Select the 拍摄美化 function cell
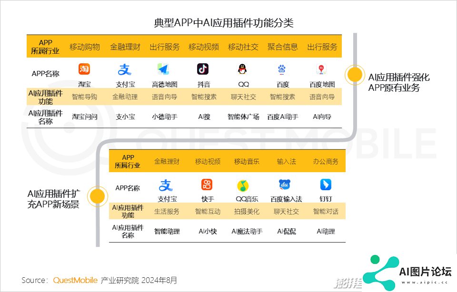457x292 pixels. point(247,212)
